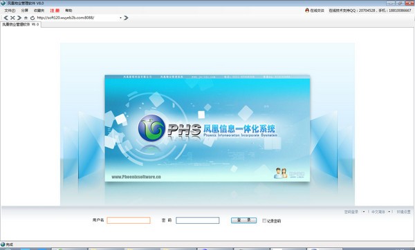Open the 帮助 menu
The height and width of the screenshot is (250, 415).
(x=68, y=10)
